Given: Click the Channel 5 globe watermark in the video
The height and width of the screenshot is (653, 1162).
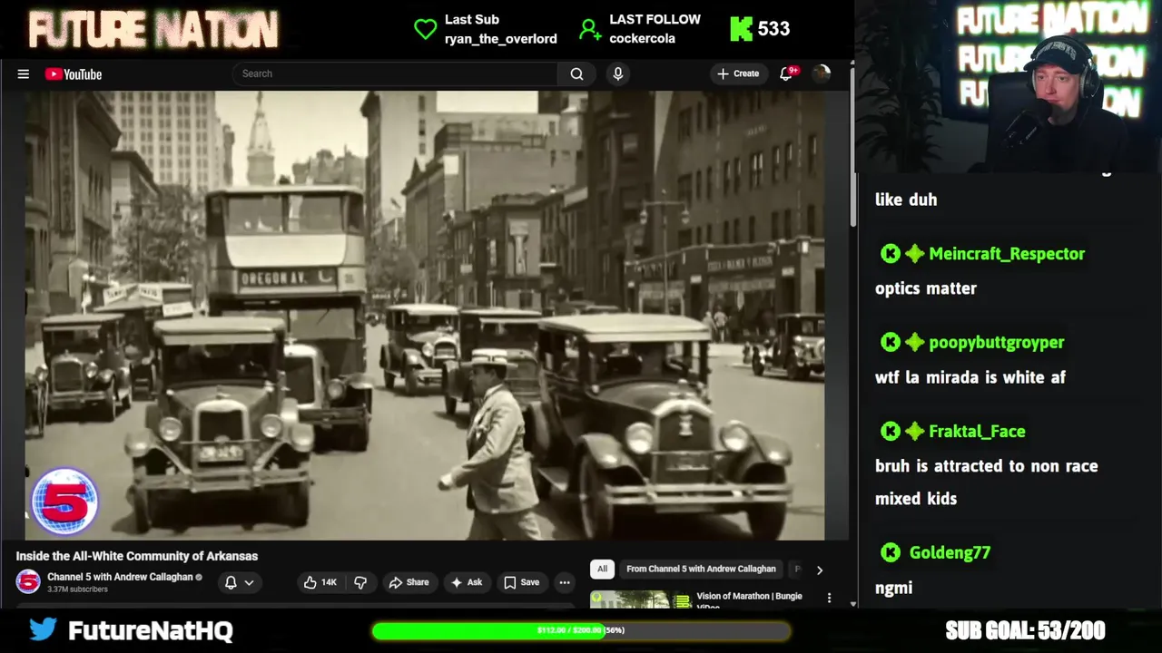Looking at the screenshot, I should click(x=64, y=500).
